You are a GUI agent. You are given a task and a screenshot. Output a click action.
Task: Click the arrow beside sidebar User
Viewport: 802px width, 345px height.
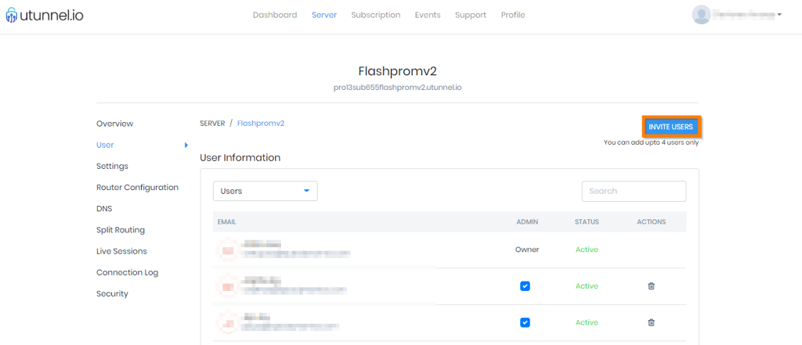tap(186, 146)
